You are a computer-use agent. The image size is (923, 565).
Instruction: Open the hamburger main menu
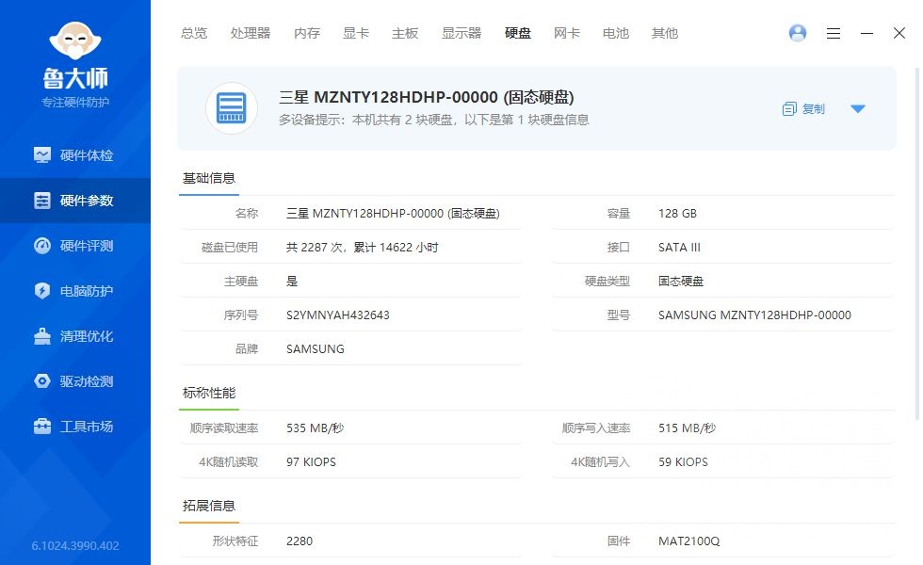point(834,33)
